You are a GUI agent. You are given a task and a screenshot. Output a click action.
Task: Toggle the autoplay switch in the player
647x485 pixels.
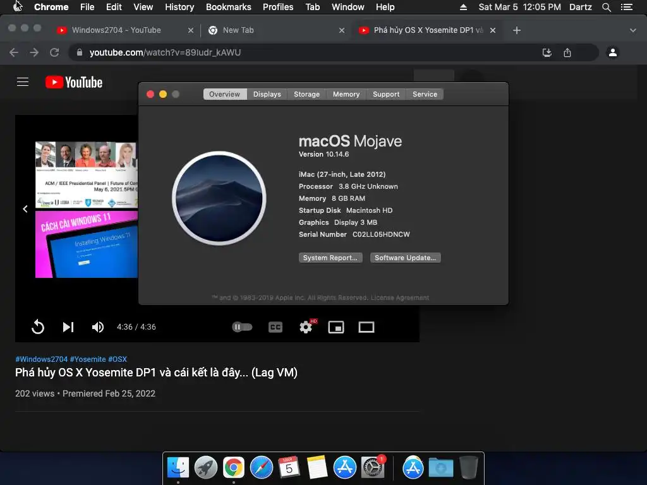click(242, 327)
